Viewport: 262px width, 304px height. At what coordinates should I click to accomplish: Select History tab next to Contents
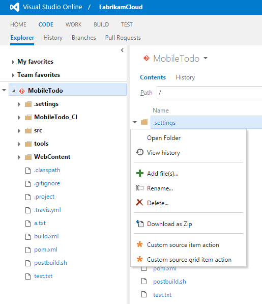pos(185,77)
